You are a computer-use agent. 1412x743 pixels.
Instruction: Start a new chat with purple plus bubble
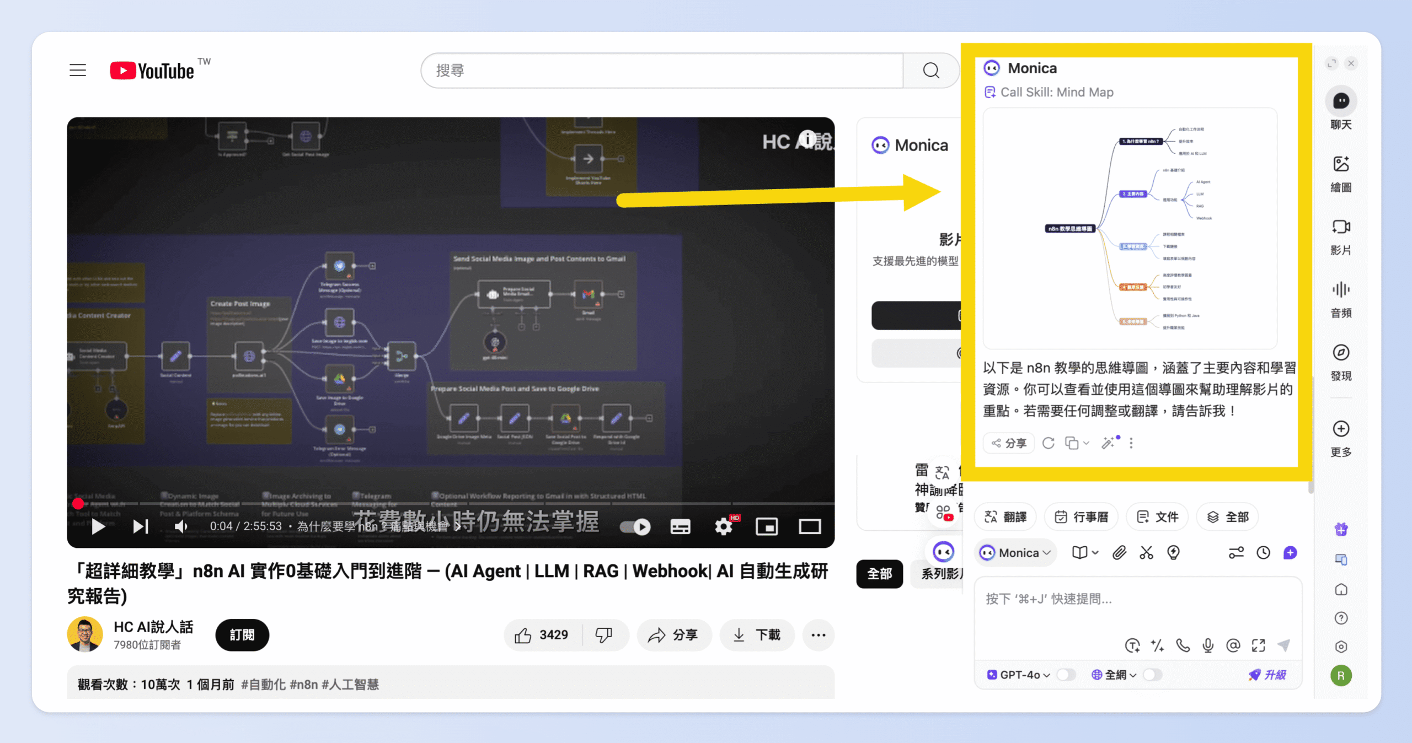(x=1290, y=552)
